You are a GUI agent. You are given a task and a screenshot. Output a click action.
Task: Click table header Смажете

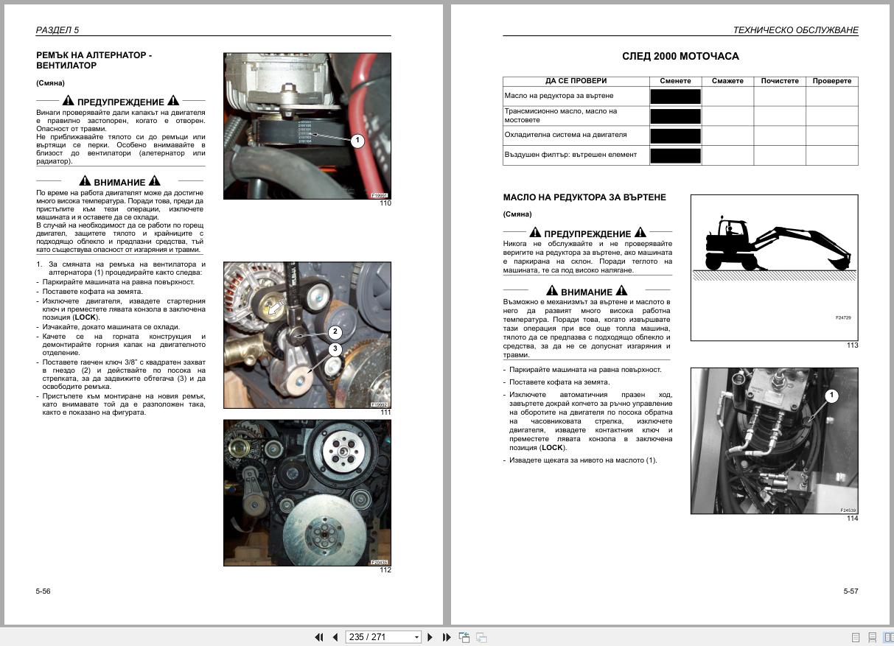[727, 81]
